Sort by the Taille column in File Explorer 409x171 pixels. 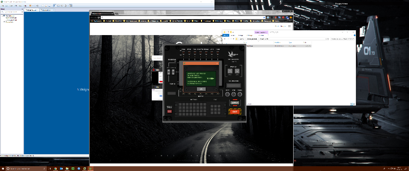(x=305, y=42)
